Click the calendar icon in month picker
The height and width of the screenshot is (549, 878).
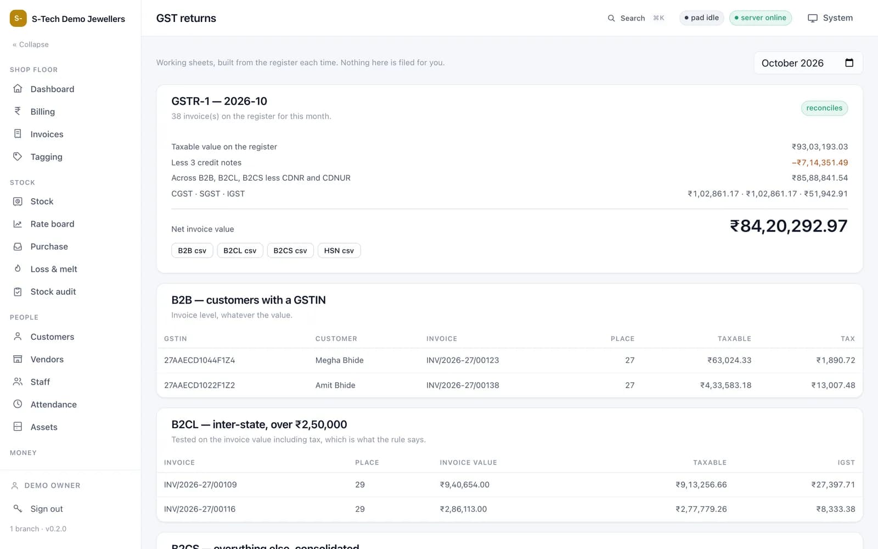[x=849, y=63]
